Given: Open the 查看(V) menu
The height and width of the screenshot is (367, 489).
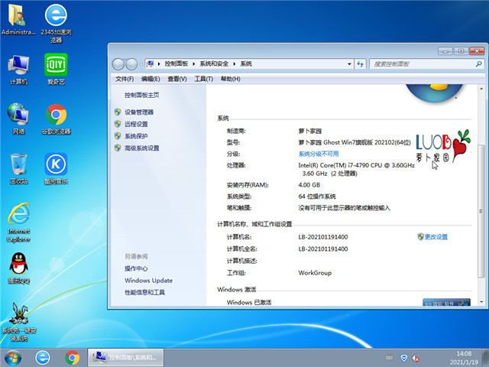Looking at the screenshot, I should coord(177,79).
